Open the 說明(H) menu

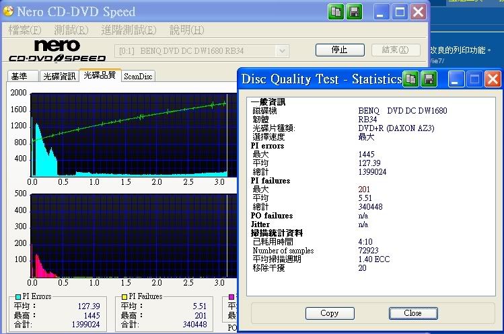(187, 30)
